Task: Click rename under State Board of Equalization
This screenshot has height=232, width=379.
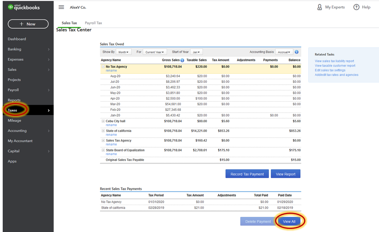Action: coord(111,154)
